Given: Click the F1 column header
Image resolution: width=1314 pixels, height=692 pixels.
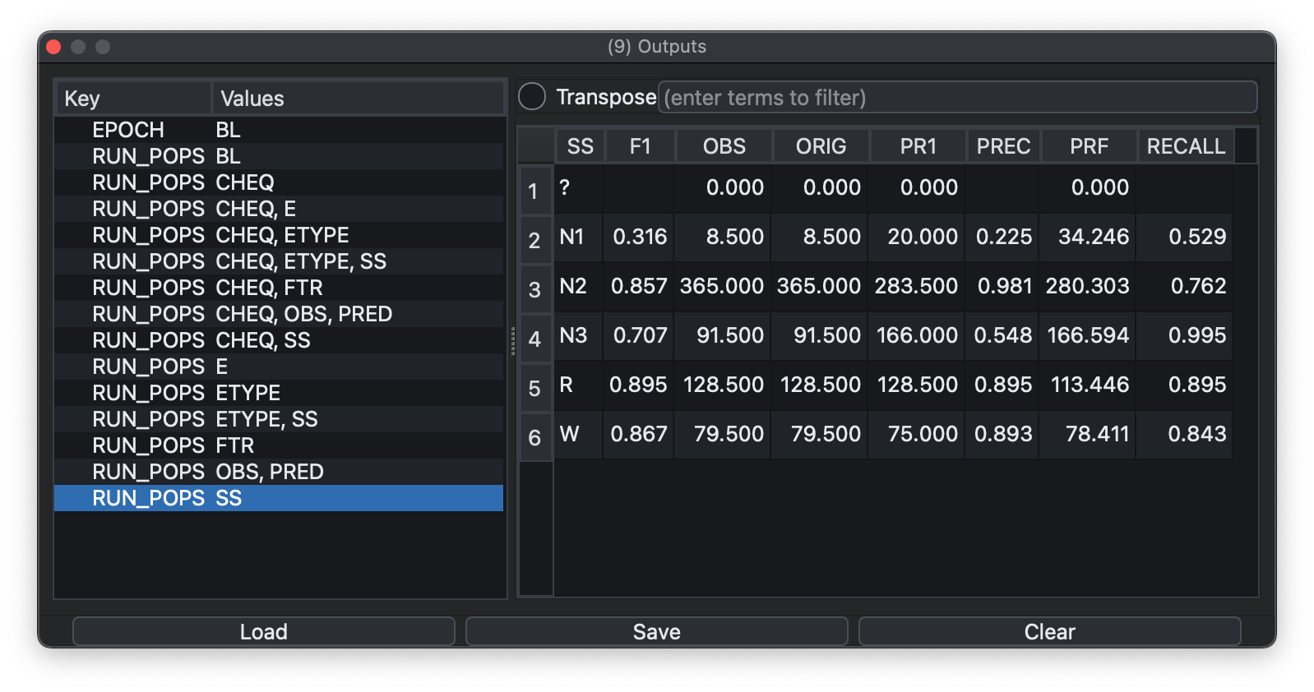Looking at the screenshot, I should click(x=640, y=146).
